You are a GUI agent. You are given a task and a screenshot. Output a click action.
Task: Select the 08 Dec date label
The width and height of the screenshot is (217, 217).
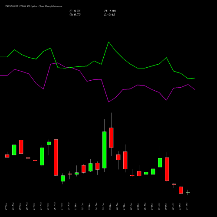tap(103, 207)
